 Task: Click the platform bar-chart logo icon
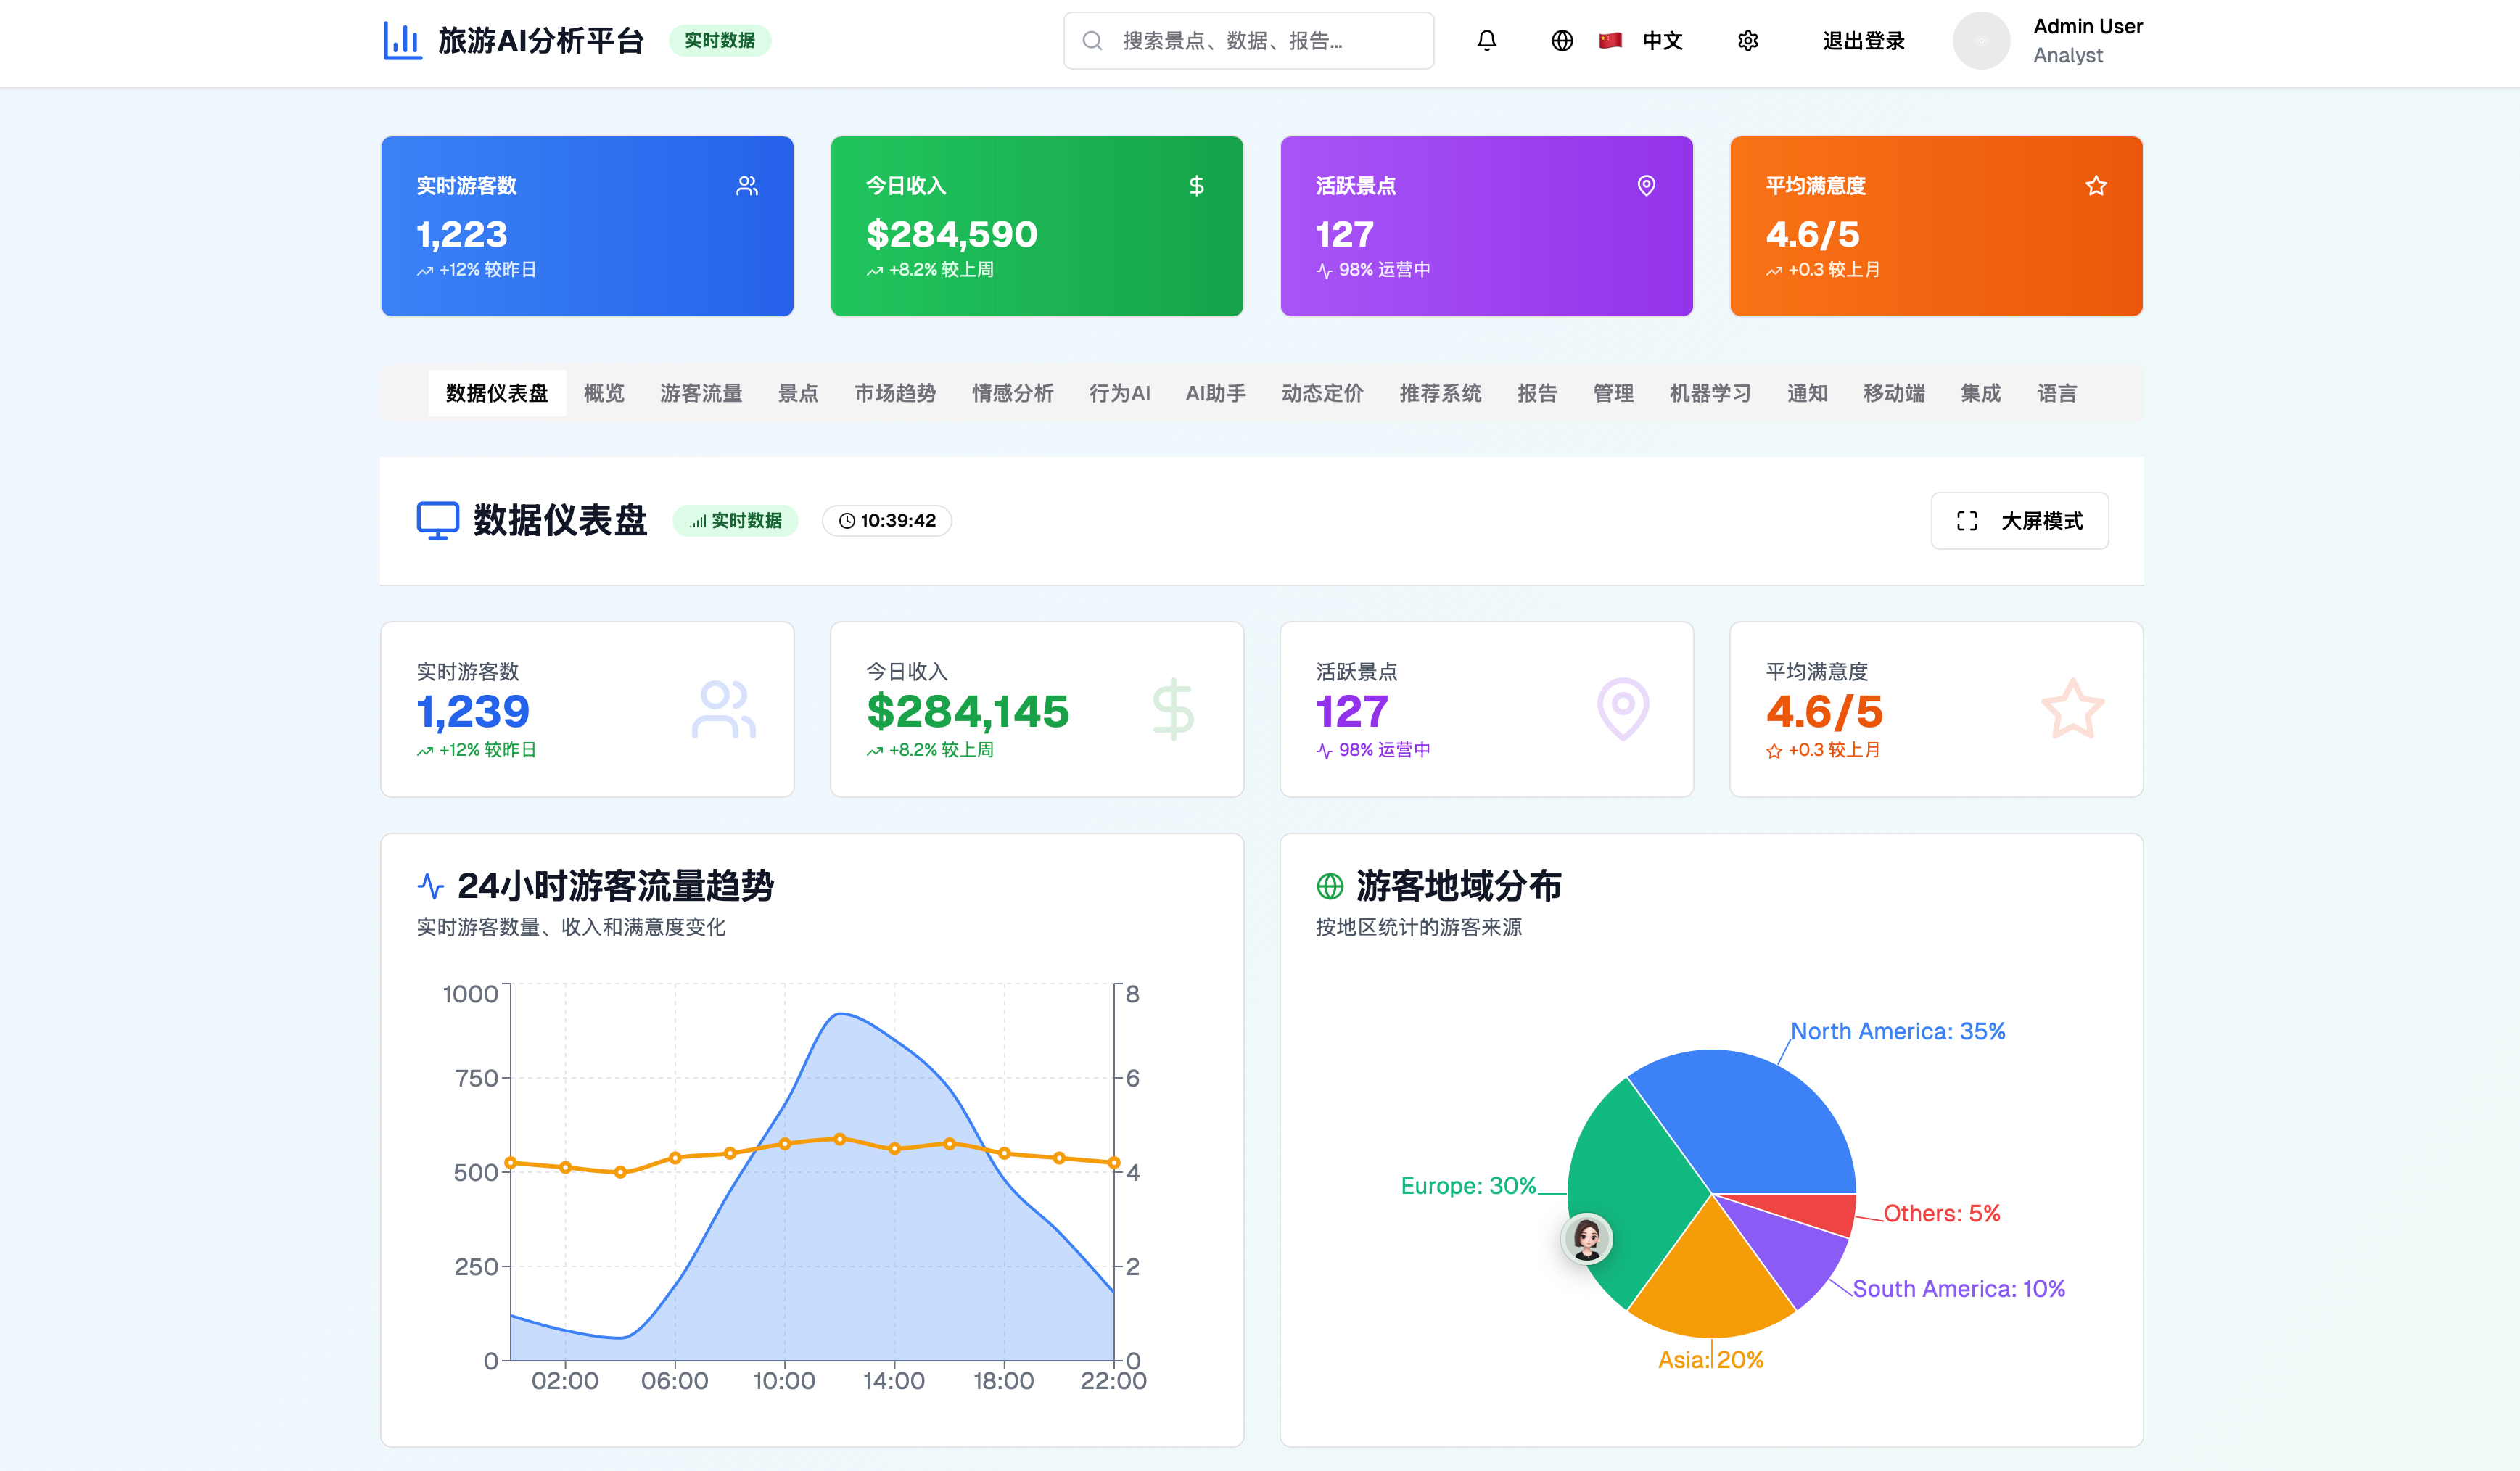tap(402, 41)
